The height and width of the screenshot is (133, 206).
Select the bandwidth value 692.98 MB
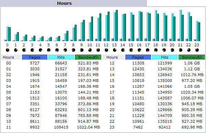coord(192,127)
